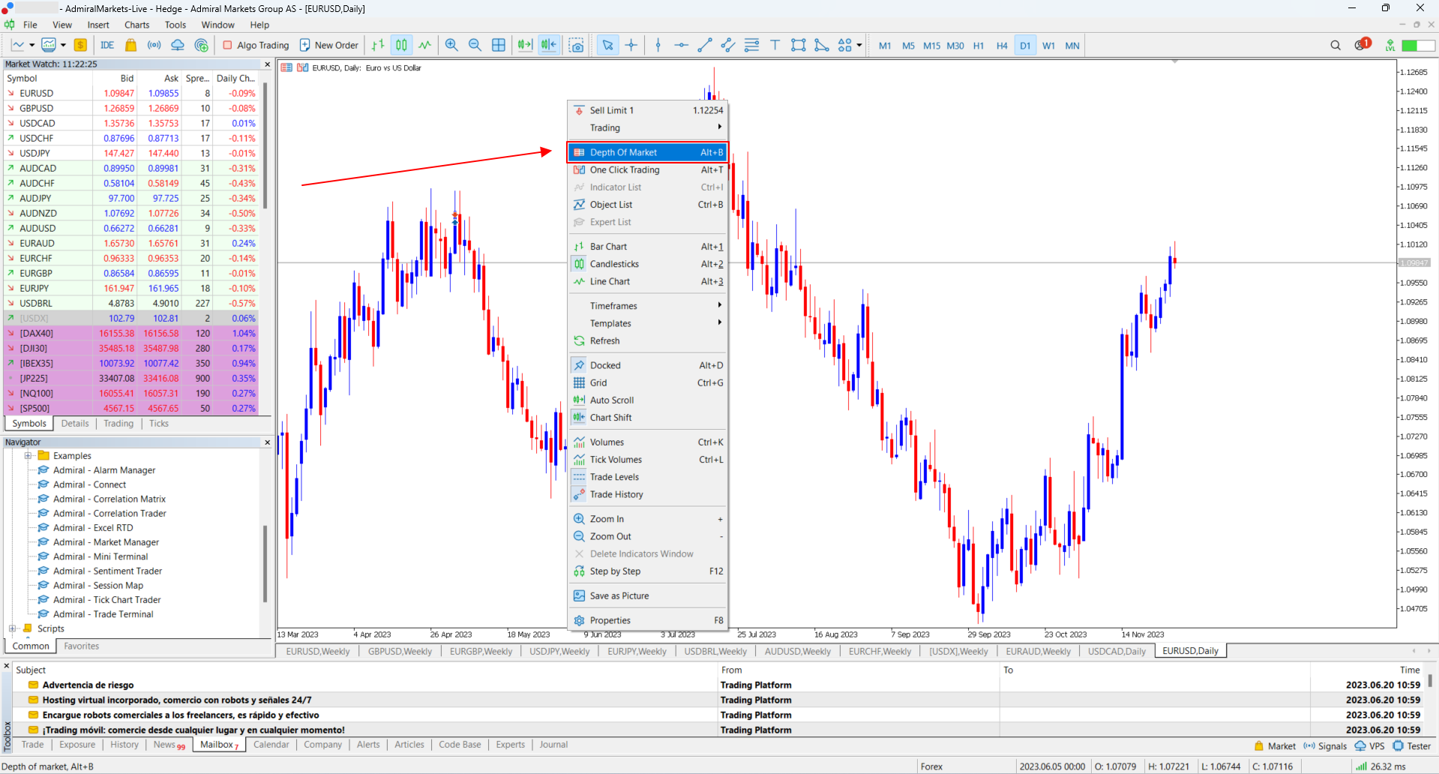Open the search magnifier icon
The width and height of the screenshot is (1439, 774).
(x=1336, y=45)
